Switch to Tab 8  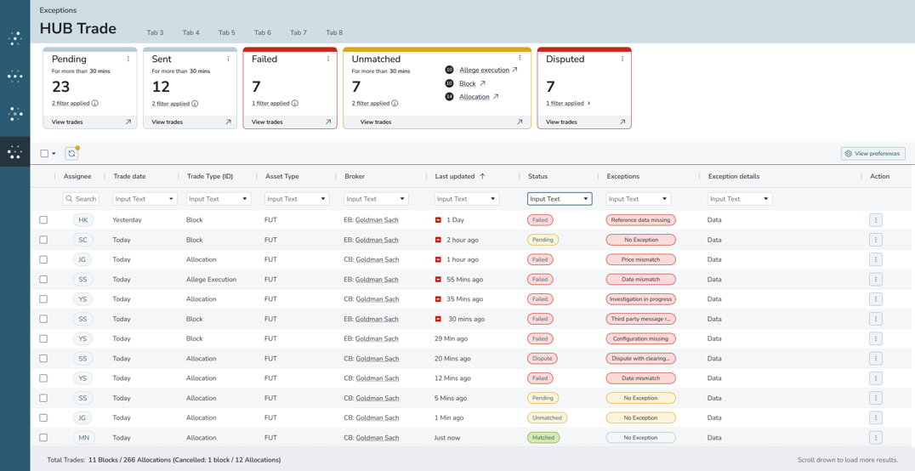point(334,33)
